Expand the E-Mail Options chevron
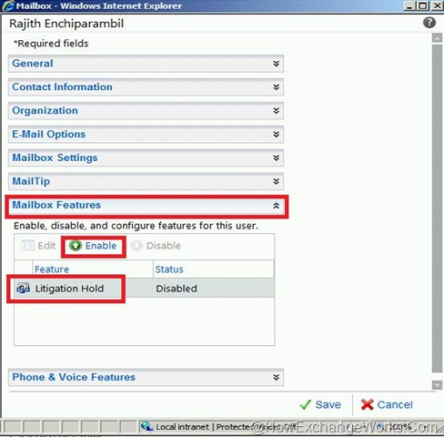 [276, 134]
